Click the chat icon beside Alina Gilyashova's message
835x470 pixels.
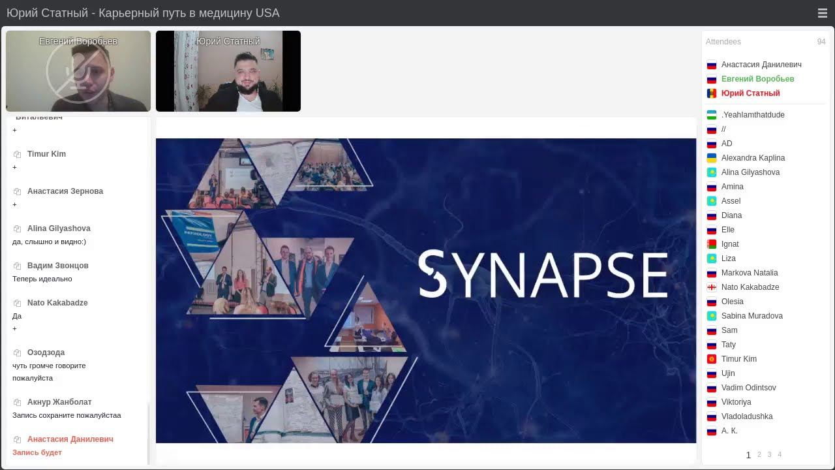click(x=18, y=229)
